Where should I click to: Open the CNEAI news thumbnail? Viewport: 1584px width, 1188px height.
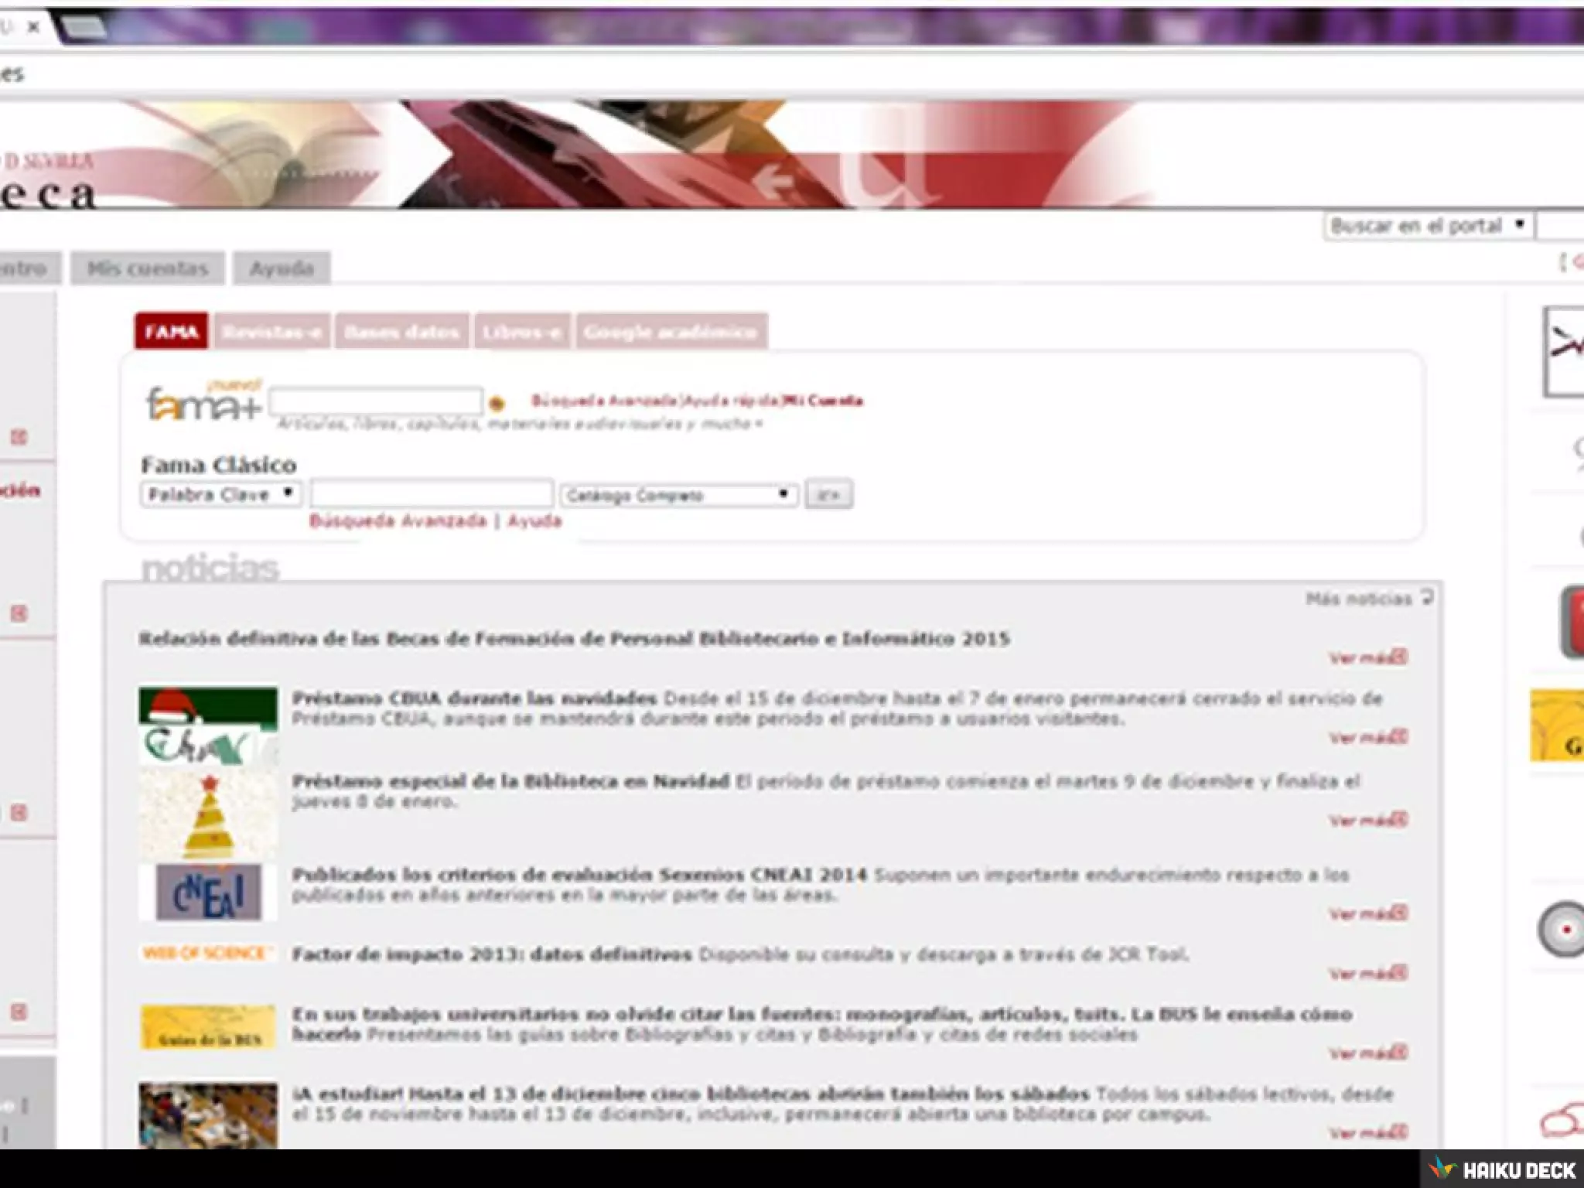tap(208, 893)
